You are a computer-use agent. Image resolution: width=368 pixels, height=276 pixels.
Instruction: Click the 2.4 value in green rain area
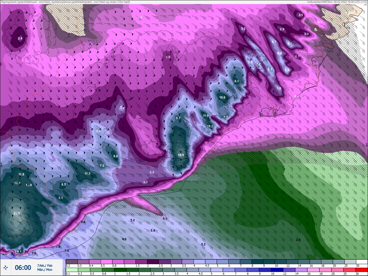[298, 240]
